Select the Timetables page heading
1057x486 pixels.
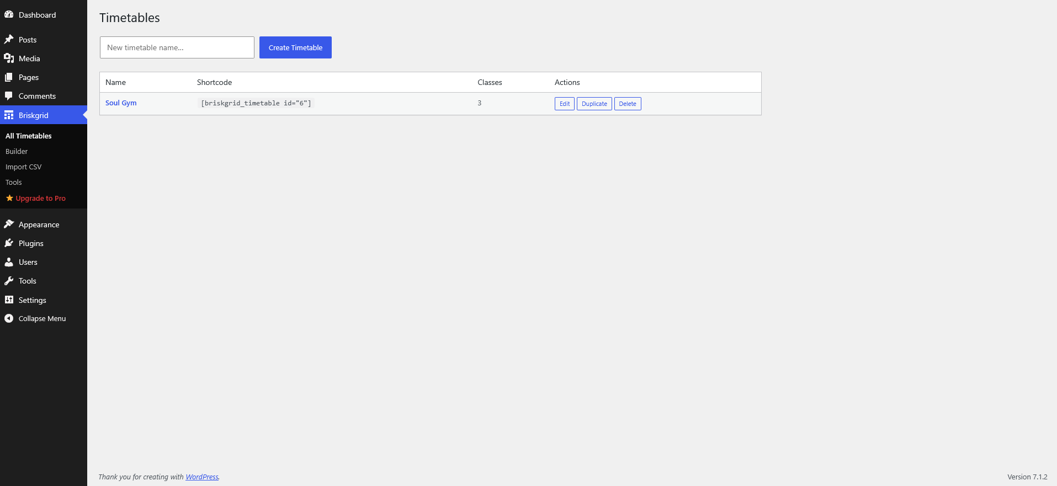(x=130, y=18)
